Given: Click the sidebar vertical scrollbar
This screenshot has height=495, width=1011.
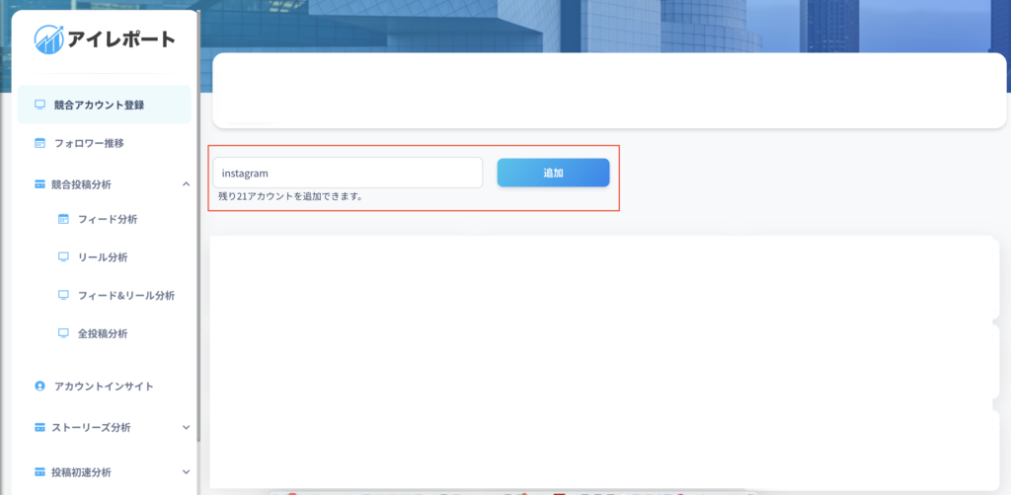Looking at the screenshot, I should tap(198, 247).
